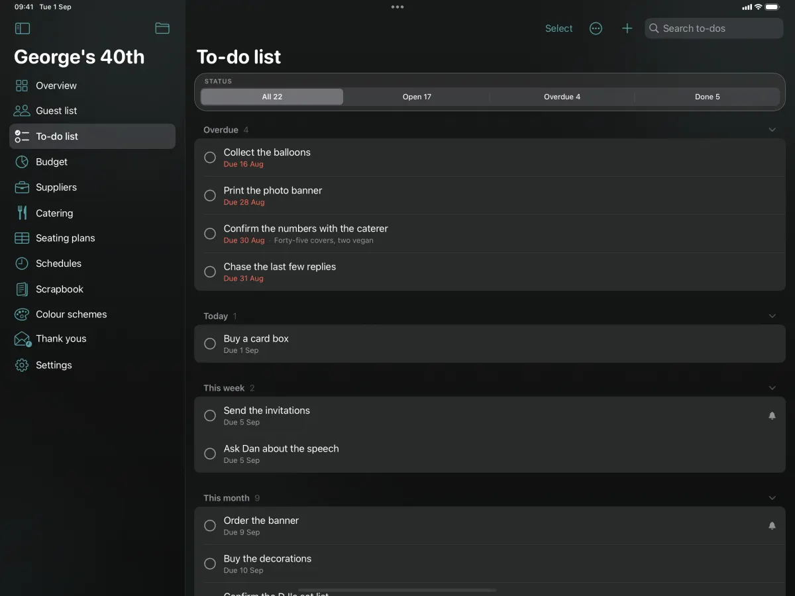This screenshot has height=596, width=795.
Task: Tap the three-dot multitasking indicator at top
Action: 397,7
